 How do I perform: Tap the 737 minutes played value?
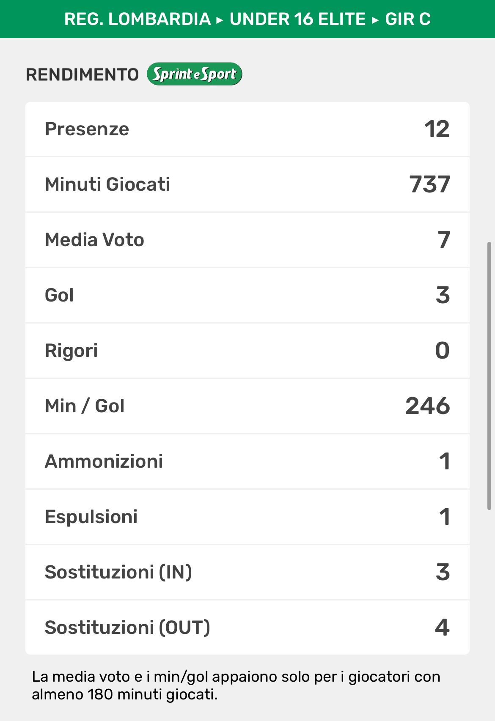(x=429, y=184)
